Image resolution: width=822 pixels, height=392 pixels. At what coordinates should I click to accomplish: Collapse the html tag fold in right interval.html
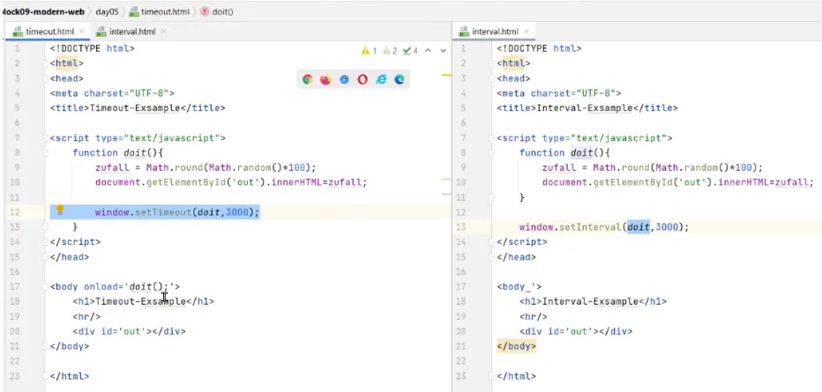click(x=492, y=63)
